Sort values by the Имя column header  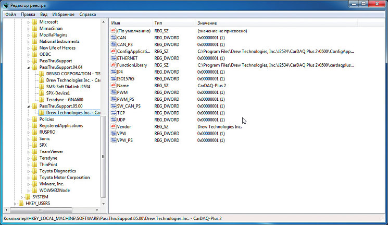tap(130, 23)
